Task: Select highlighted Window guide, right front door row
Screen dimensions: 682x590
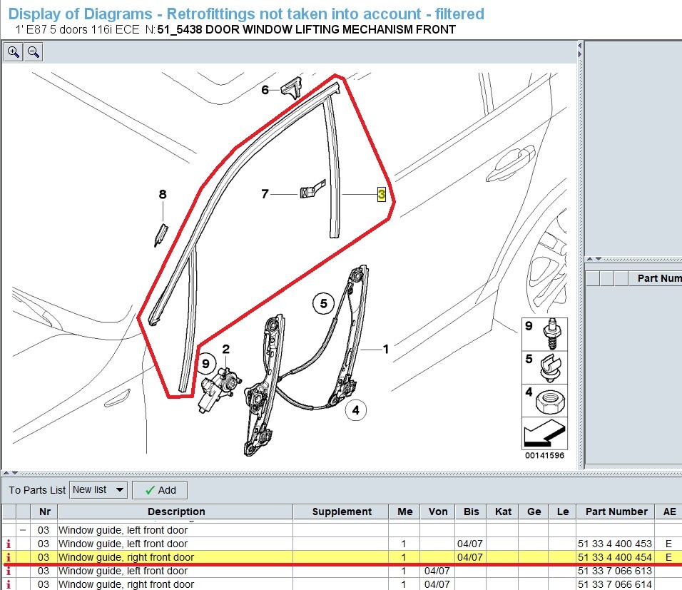Action: (342, 557)
